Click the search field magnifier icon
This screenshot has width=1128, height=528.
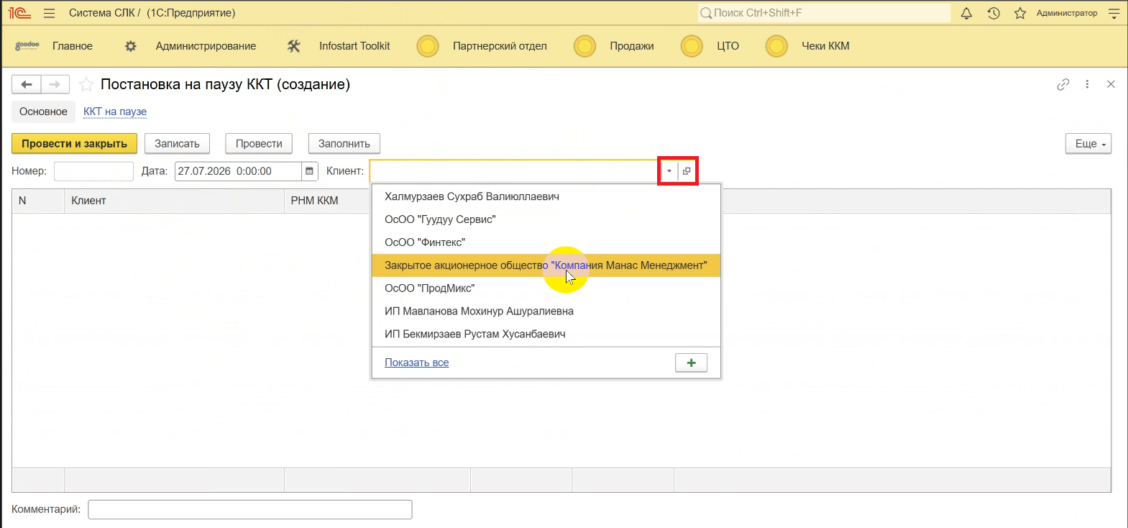[x=706, y=13]
